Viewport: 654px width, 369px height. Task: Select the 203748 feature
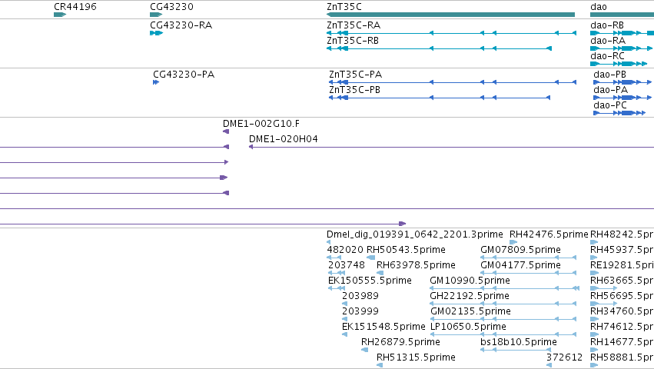click(346, 265)
